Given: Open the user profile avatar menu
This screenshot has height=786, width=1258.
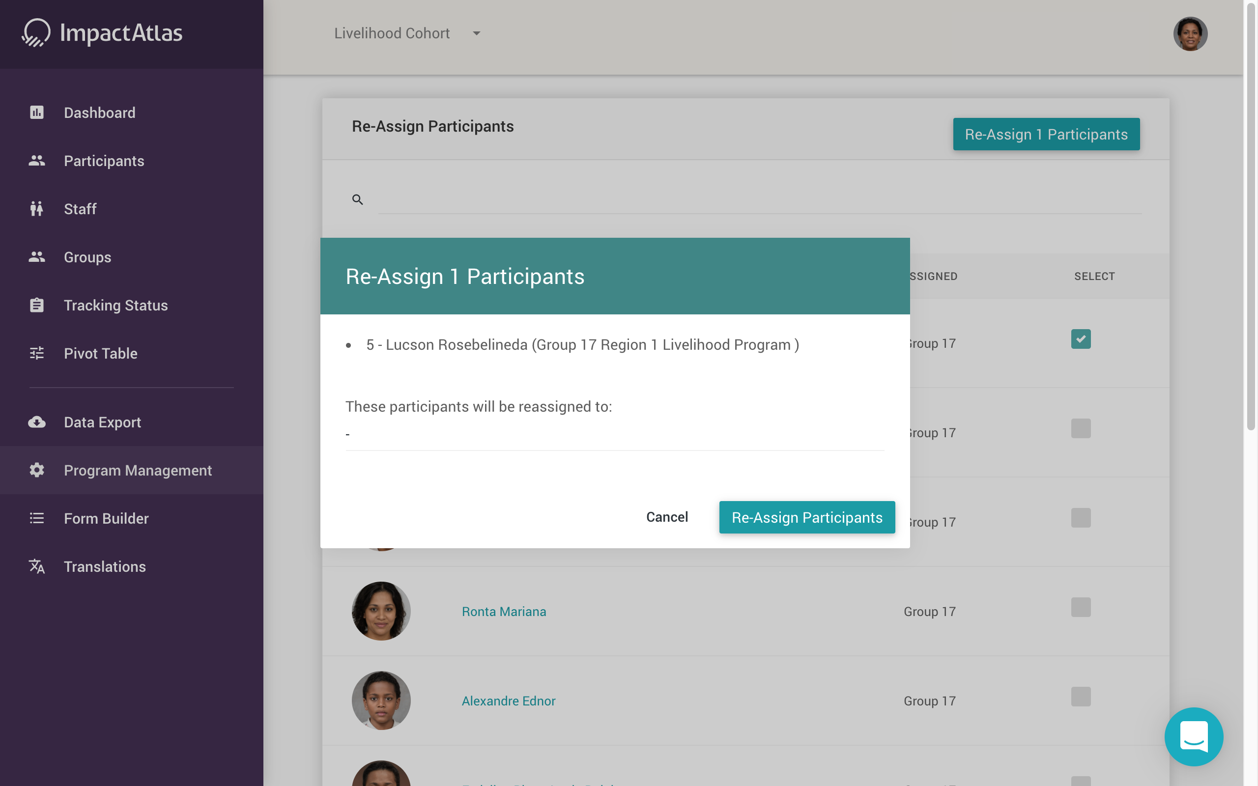Looking at the screenshot, I should coord(1190,34).
